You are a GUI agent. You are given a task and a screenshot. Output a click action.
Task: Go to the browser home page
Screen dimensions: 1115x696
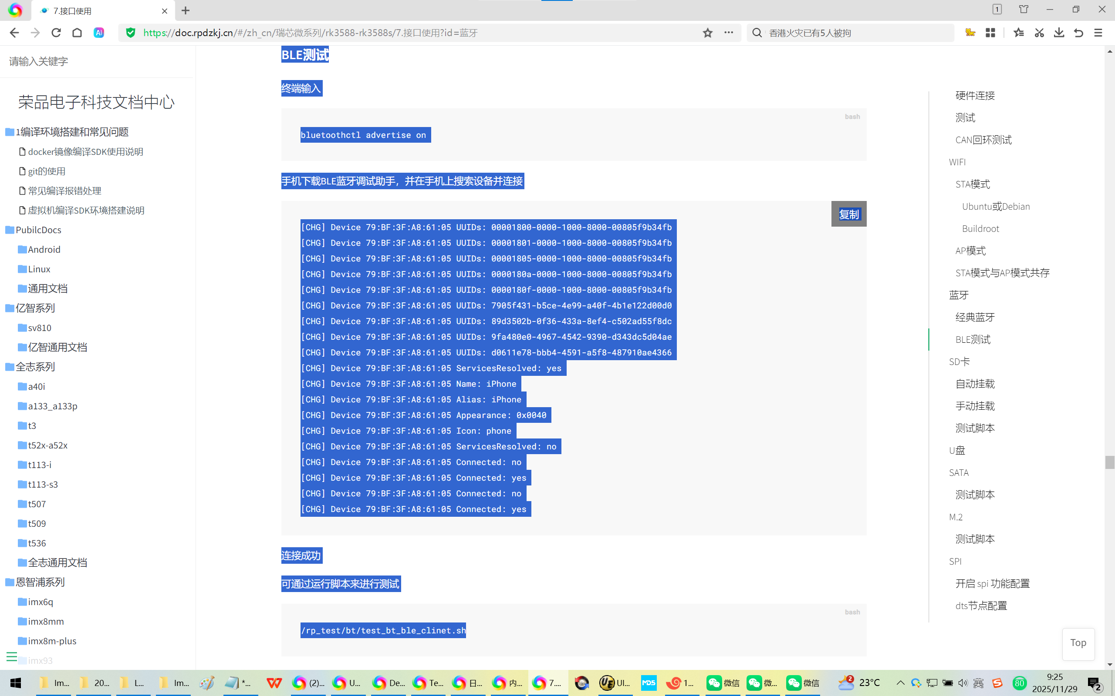(77, 33)
